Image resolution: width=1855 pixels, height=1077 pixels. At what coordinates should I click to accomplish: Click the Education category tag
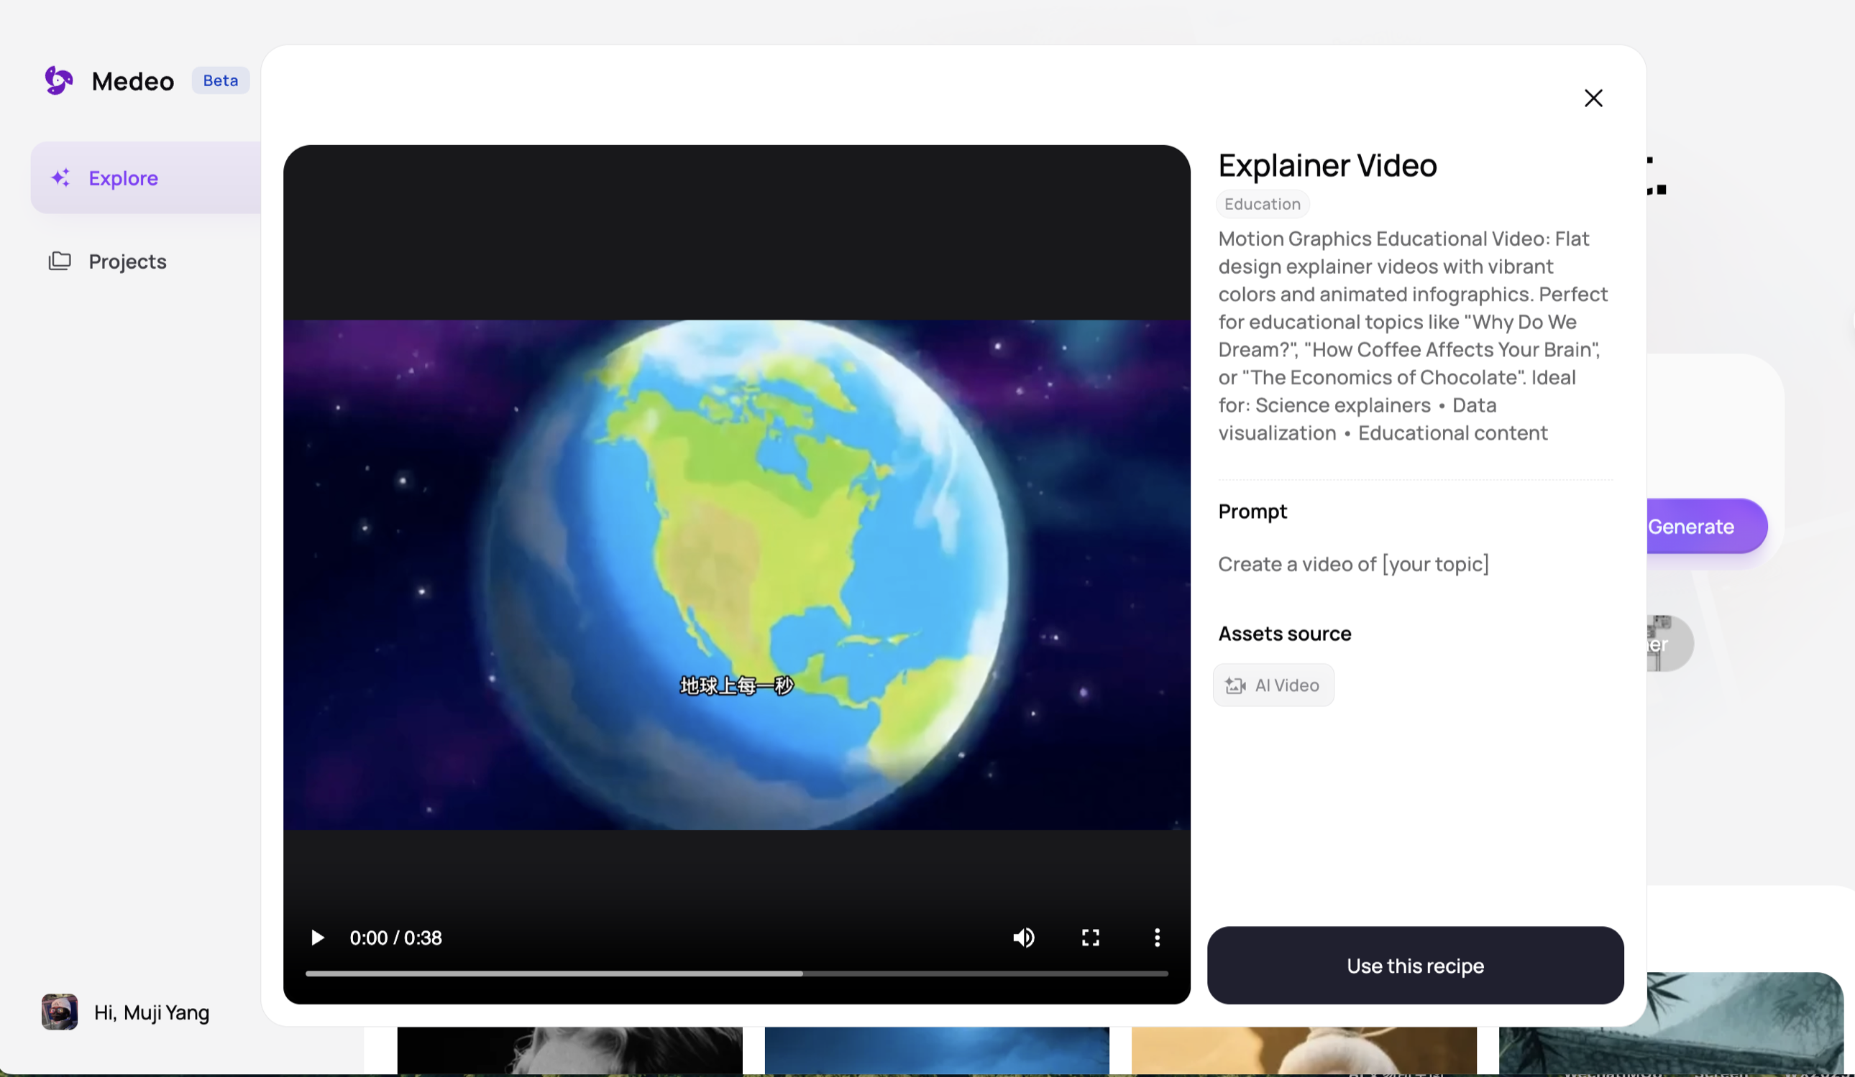tap(1262, 204)
